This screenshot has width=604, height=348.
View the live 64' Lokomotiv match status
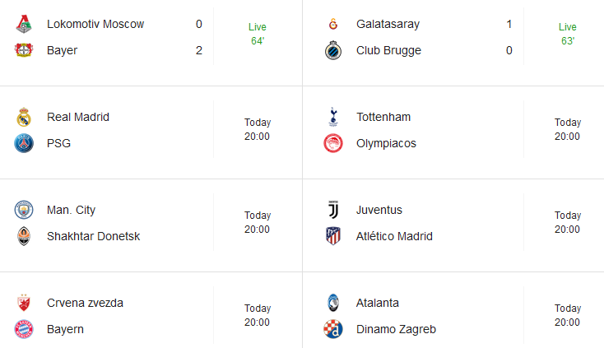(258, 34)
